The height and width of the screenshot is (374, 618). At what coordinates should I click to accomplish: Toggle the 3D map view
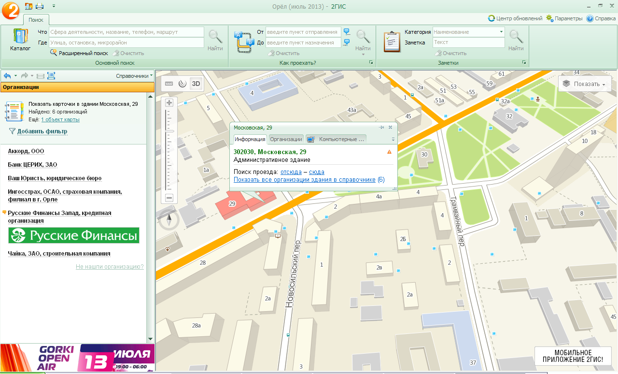click(196, 83)
